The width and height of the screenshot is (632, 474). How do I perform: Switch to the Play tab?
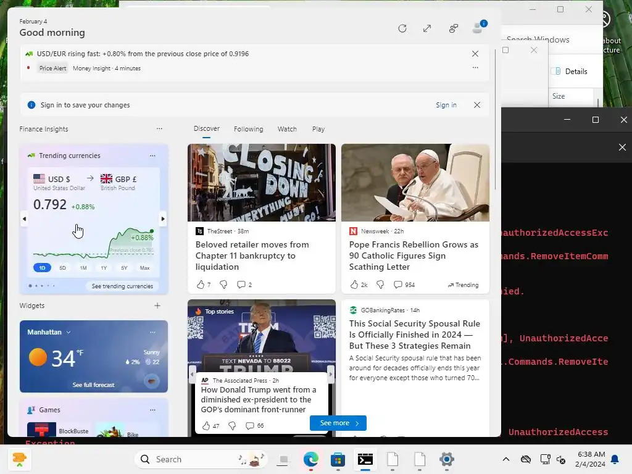coord(318,129)
